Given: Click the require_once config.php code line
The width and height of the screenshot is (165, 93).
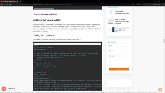Looking at the screenshot, I should point(44,65).
